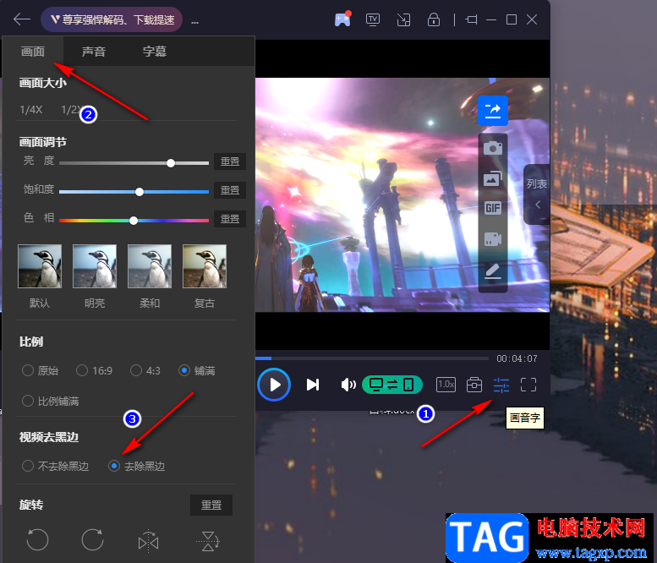Viewport: 657px width, 563px height.
Task: Rotate the video clockwise
Action: 93,539
